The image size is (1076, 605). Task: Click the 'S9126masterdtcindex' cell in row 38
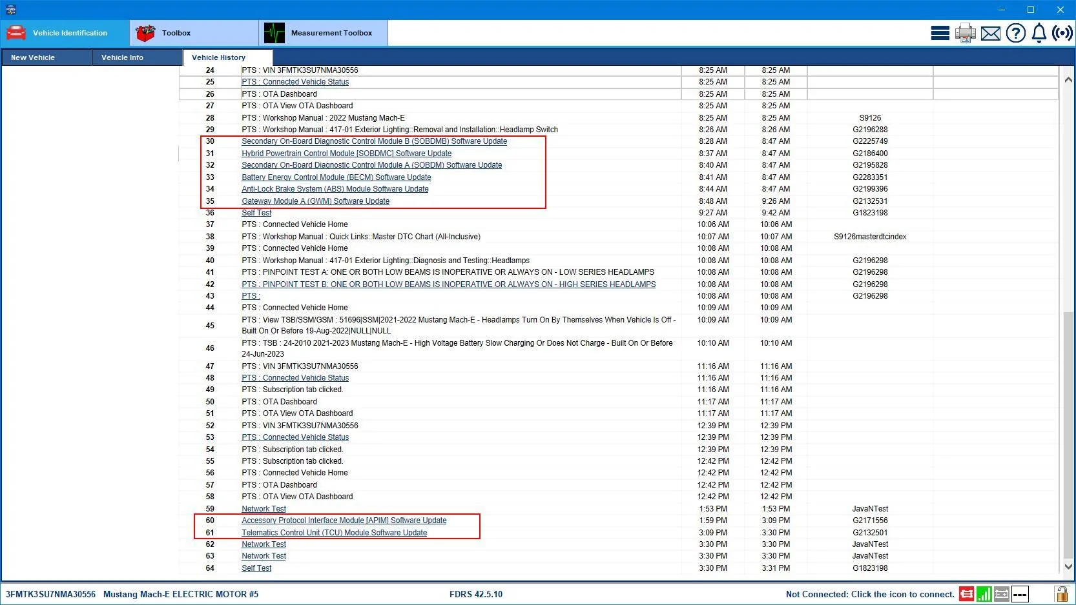tap(870, 237)
